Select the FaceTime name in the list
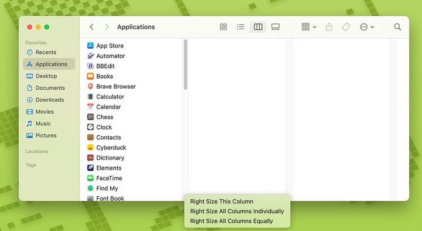422x231 pixels. click(109, 178)
